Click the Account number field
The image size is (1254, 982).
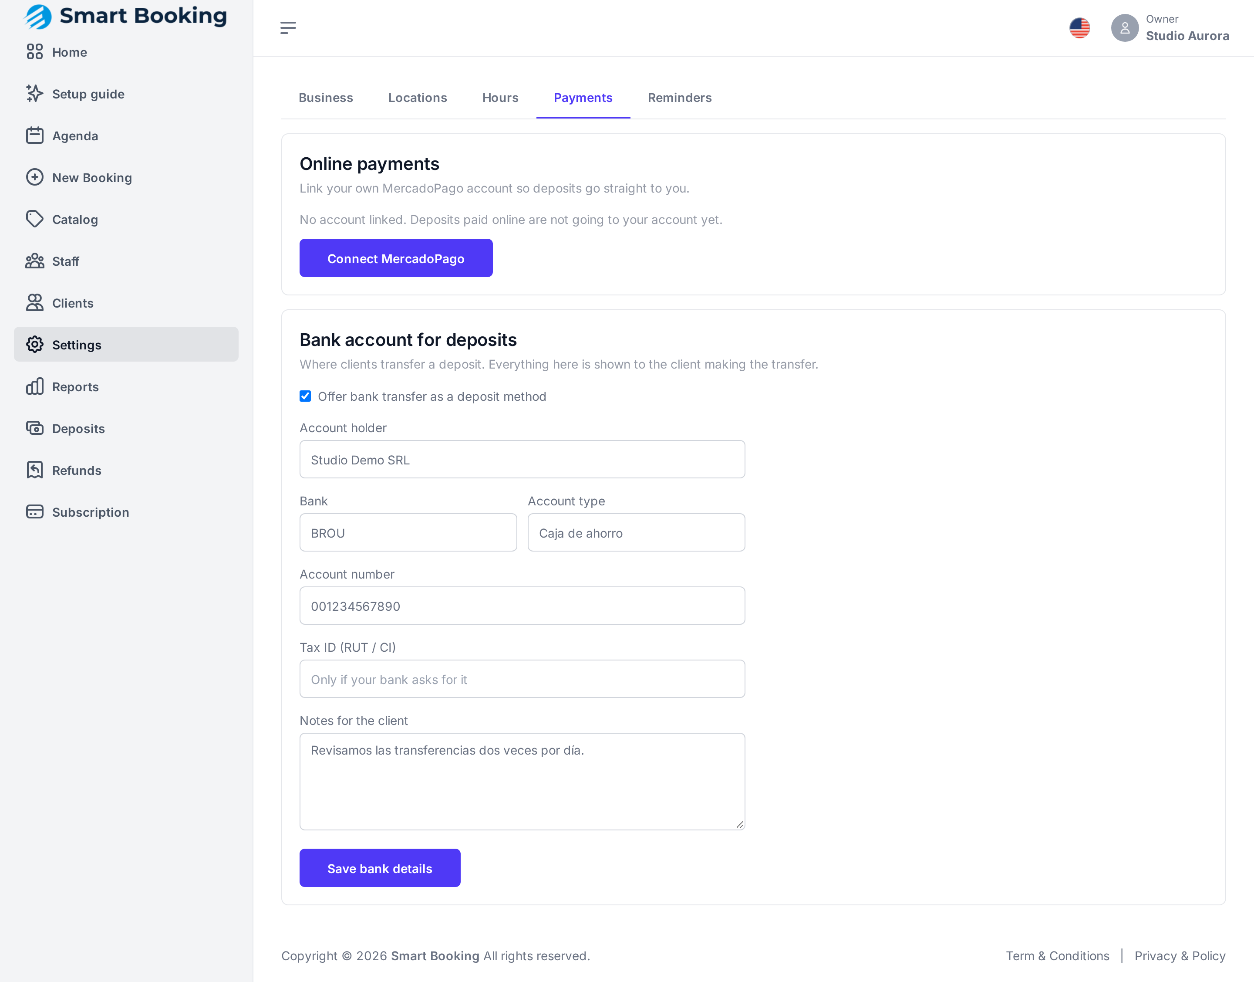pyautogui.click(x=522, y=606)
